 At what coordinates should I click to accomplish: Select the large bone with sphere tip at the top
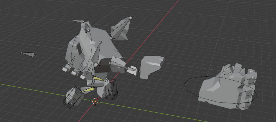click(x=121, y=28)
